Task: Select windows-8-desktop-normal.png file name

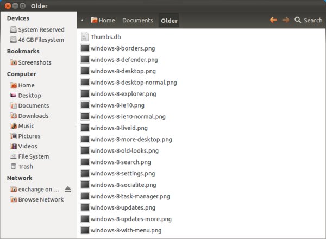Action: coord(134,83)
